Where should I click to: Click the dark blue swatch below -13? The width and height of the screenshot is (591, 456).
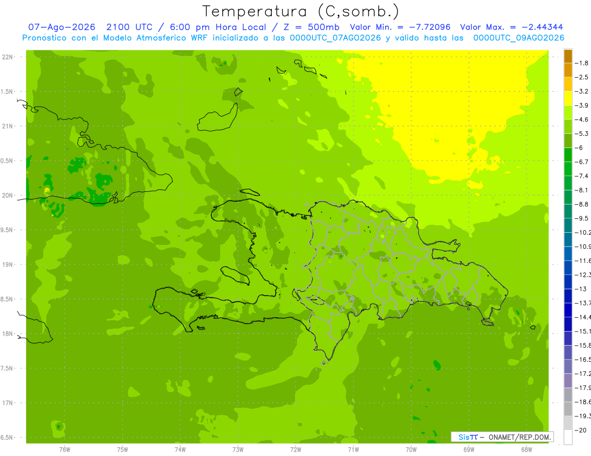[x=568, y=296]
